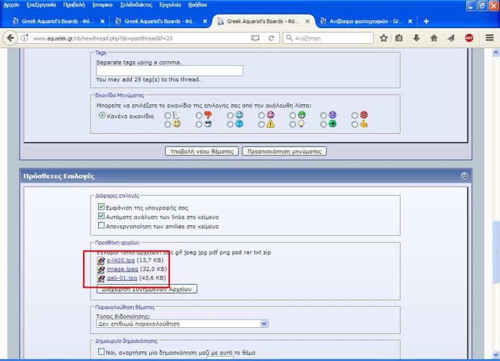Select the Κανένα εικονίδιο radio button
Image resolution: width=500 pixels, height=361 pixels.
[x=102, y=116]
